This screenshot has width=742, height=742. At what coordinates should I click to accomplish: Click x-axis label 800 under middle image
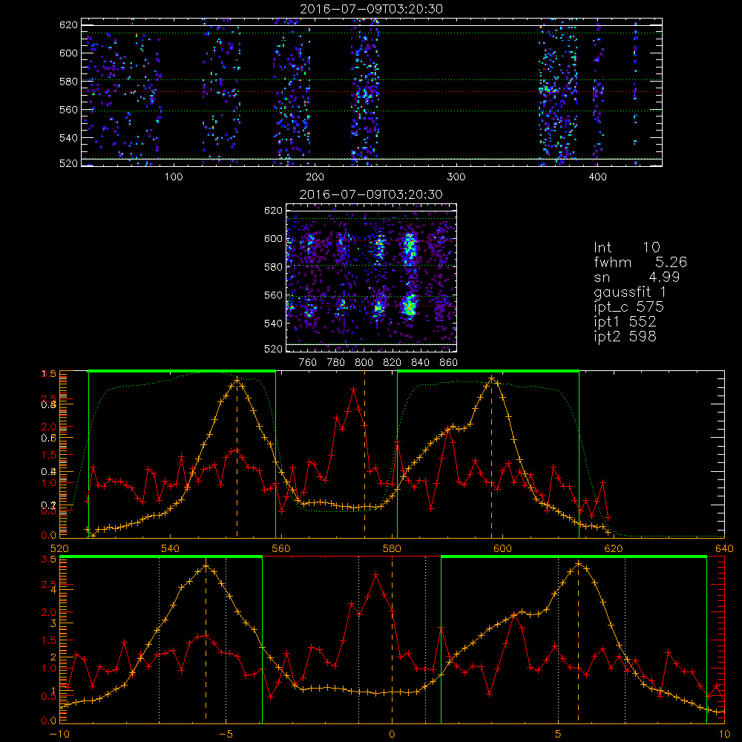click(364, 363)
